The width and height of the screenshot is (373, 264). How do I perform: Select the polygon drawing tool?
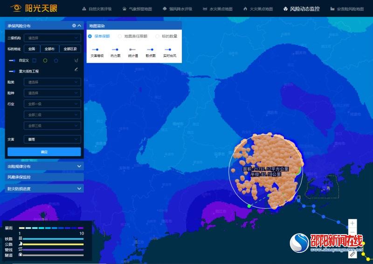click(x=56, y=61)
